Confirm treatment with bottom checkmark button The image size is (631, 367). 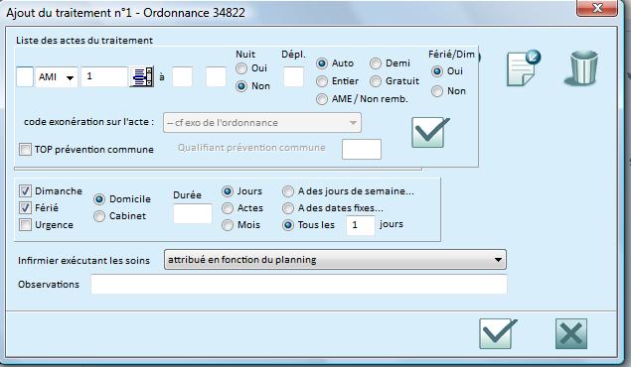point(498,333)
